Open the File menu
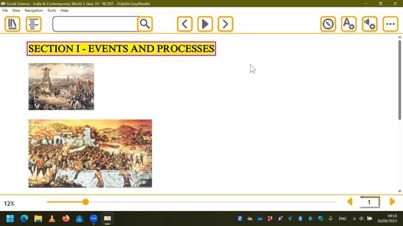Viewport: 403px width, 226px height. coord(5,11)
